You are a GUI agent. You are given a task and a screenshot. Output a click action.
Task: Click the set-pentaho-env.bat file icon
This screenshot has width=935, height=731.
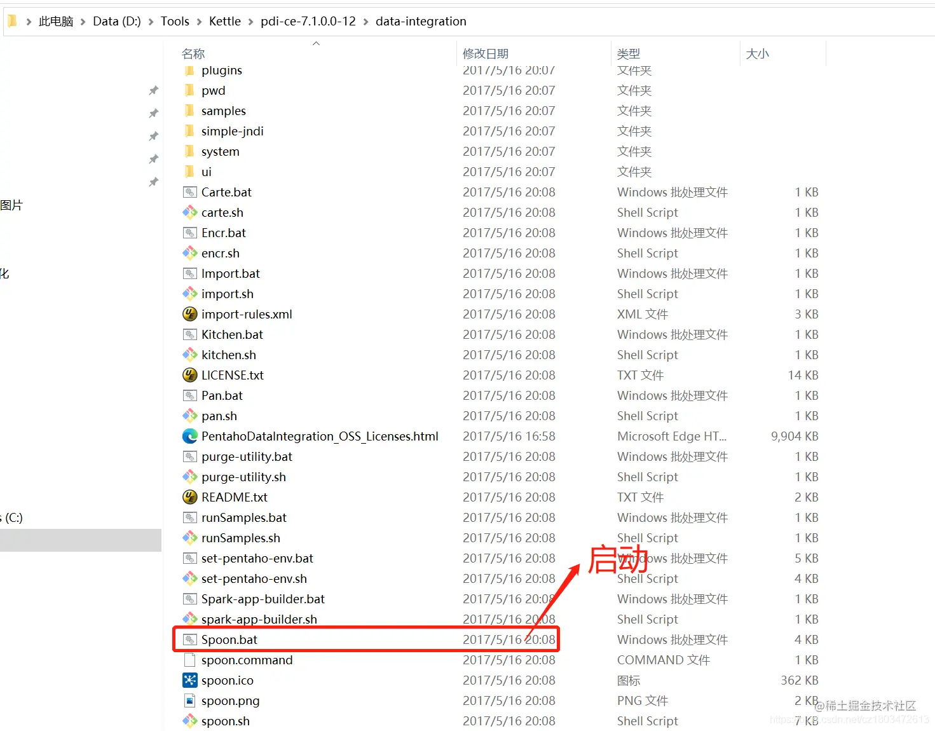pyautogui.click(x=189, y=558)
